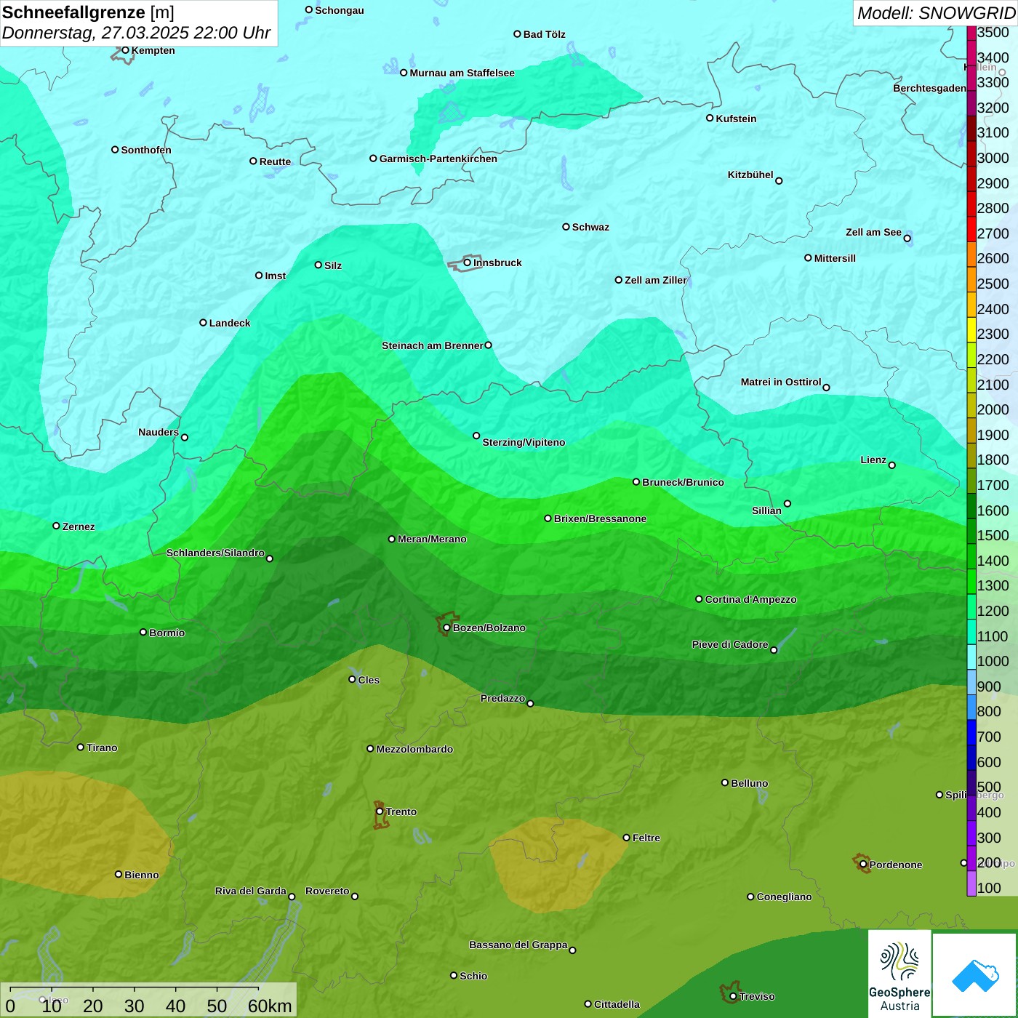
Task: Click the Riva del Garda label
Action: point(251,891)
